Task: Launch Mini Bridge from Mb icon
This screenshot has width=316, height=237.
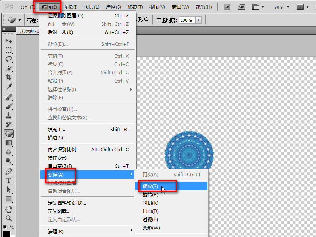Action: 241,7
